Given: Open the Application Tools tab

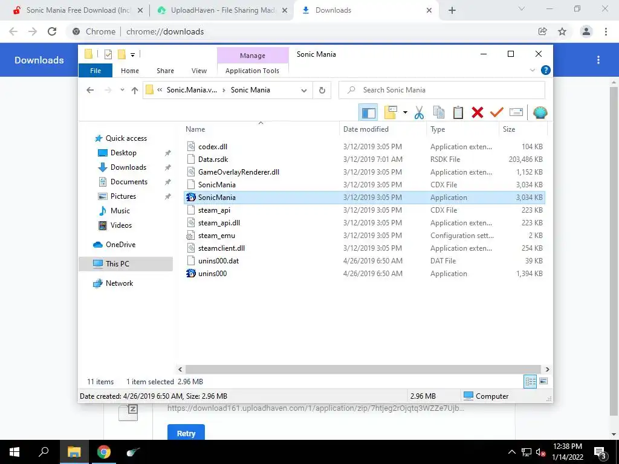Looking at the screenshot, I should [252, 71].
